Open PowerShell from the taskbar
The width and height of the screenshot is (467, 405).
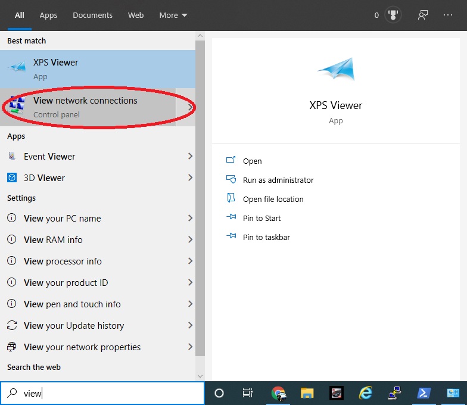pos(424,393)
